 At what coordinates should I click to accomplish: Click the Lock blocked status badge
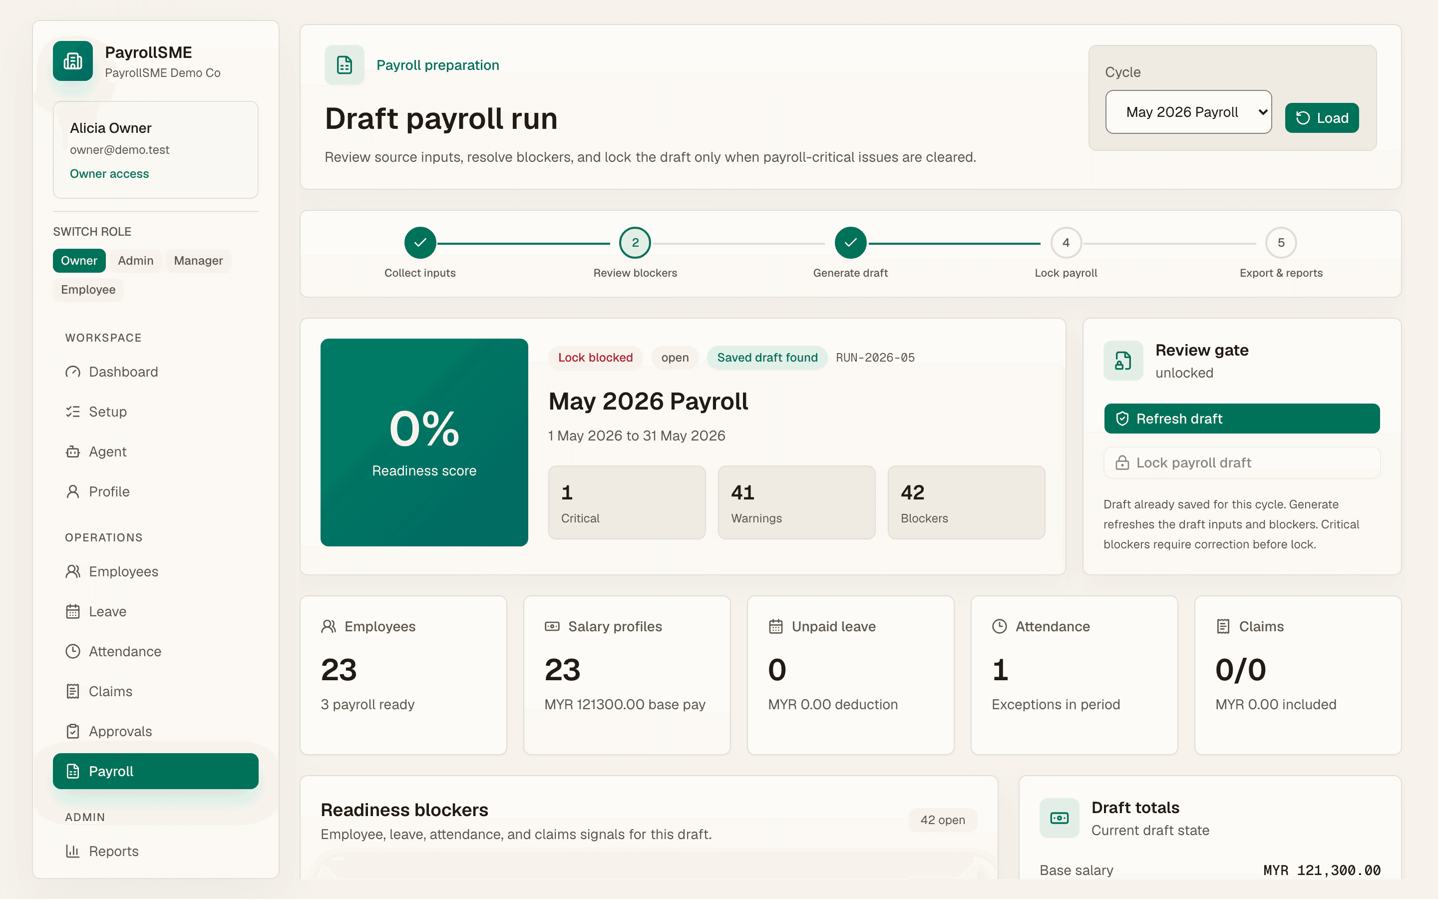coord(595,357)
